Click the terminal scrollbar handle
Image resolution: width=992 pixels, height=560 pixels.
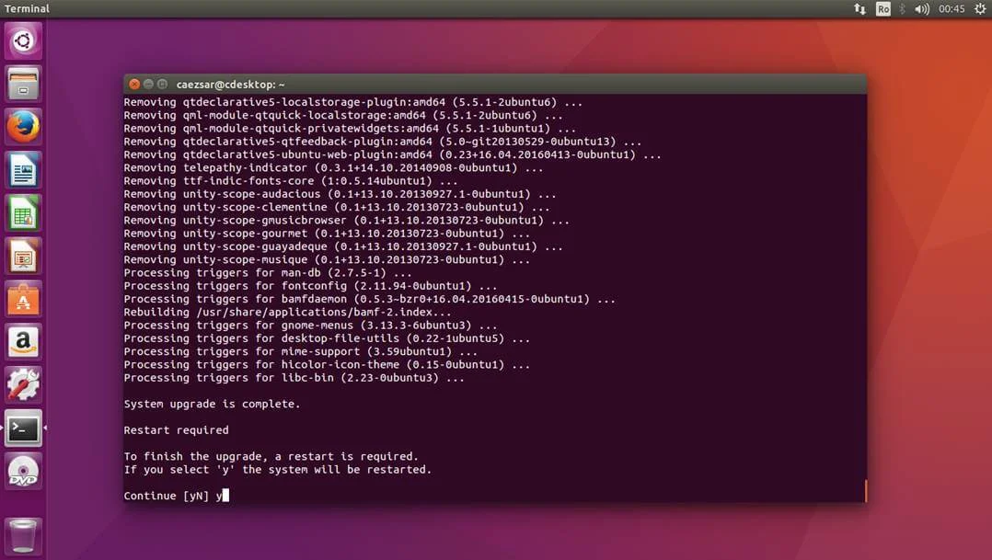coord(865,490)
